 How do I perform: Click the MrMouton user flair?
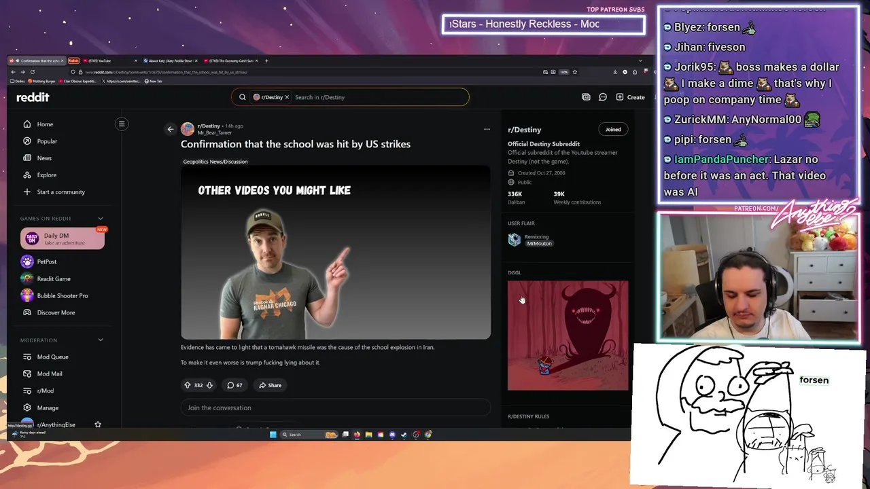[539, 243]
